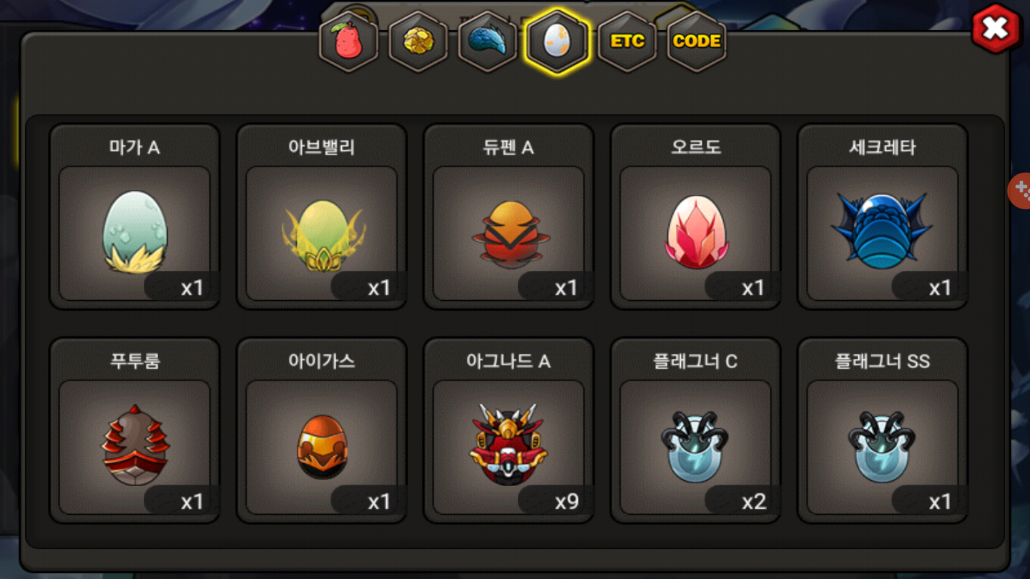Open the fruit food inventory tab
This screenshot has height=579, width=1030.
click(349, 41)
